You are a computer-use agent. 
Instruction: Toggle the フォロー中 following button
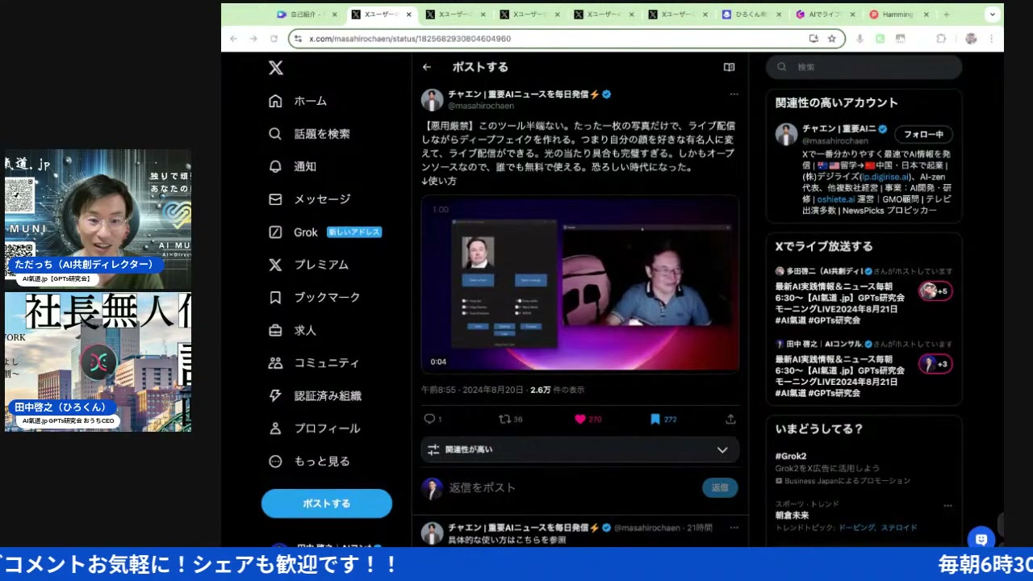pos(923,134)
